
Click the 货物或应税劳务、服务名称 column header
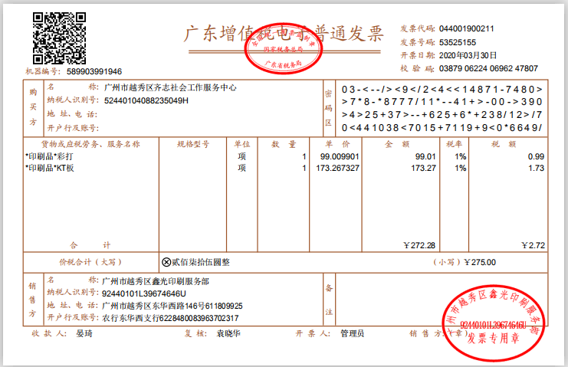(90, 144)
